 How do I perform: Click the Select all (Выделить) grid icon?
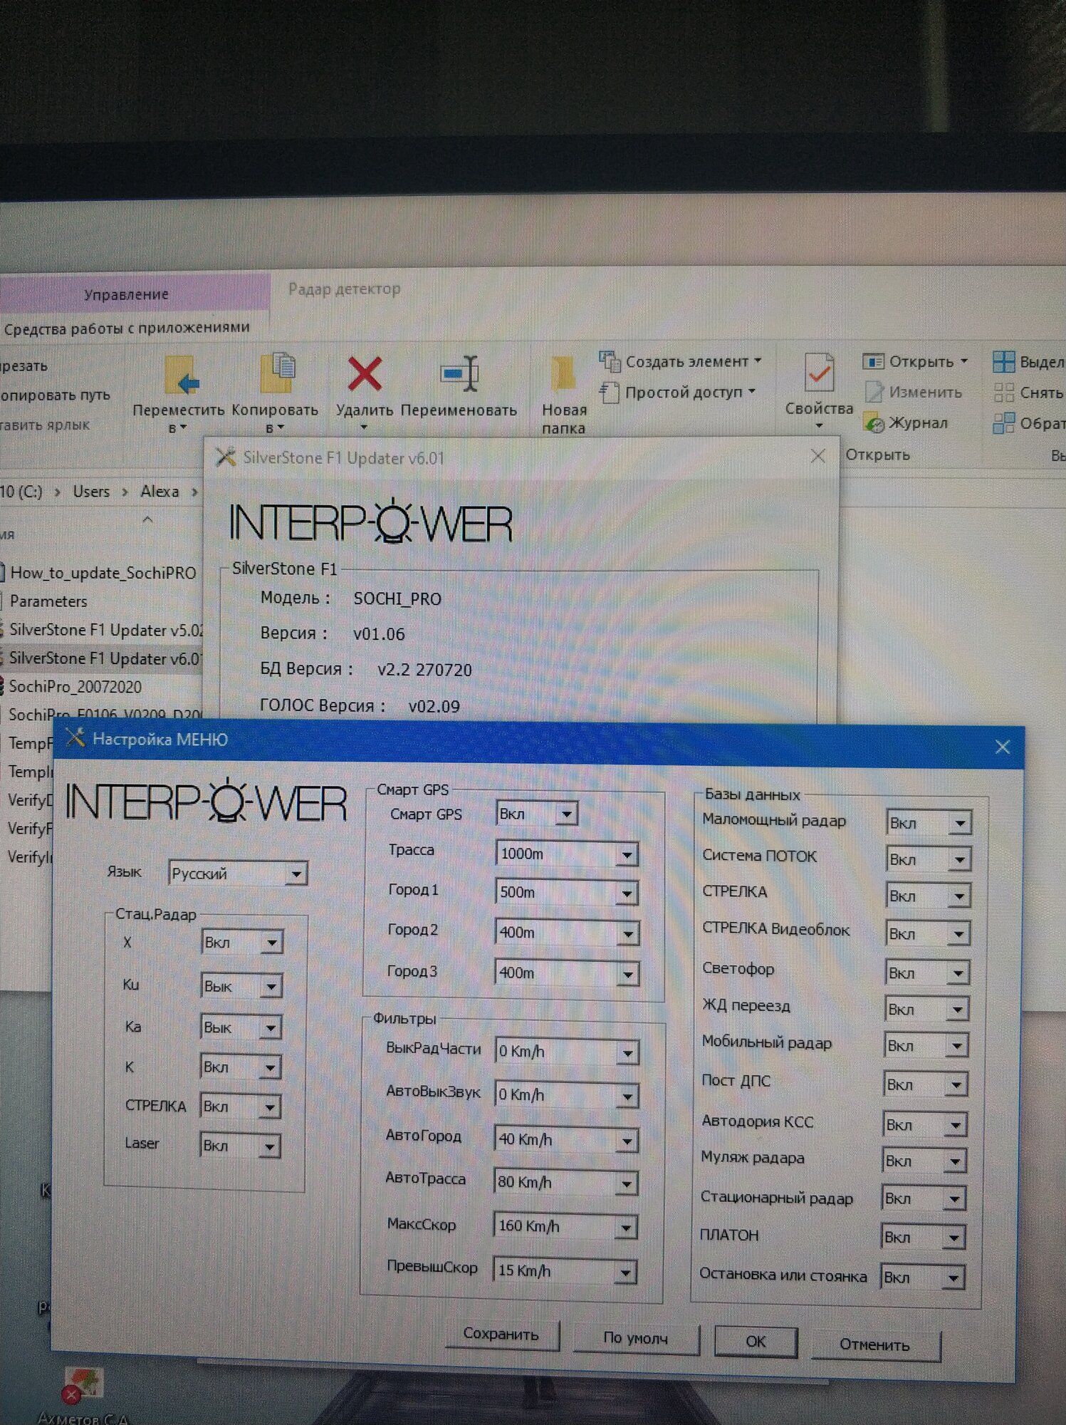[x=1003, y=362]
